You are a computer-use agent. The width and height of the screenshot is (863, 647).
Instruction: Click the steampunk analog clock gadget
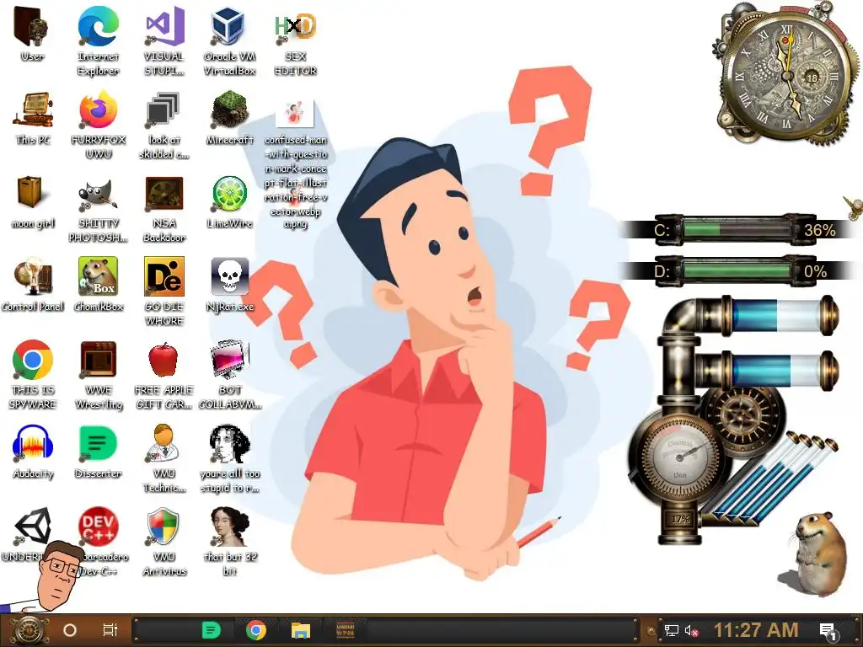pos(788,74)
